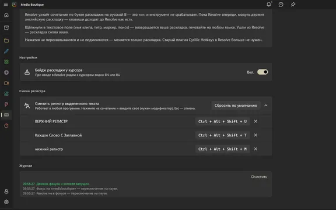This screenshot has height=210, width=336.
Task: Click Сбросить по умолчанию button
Action: 236,106
